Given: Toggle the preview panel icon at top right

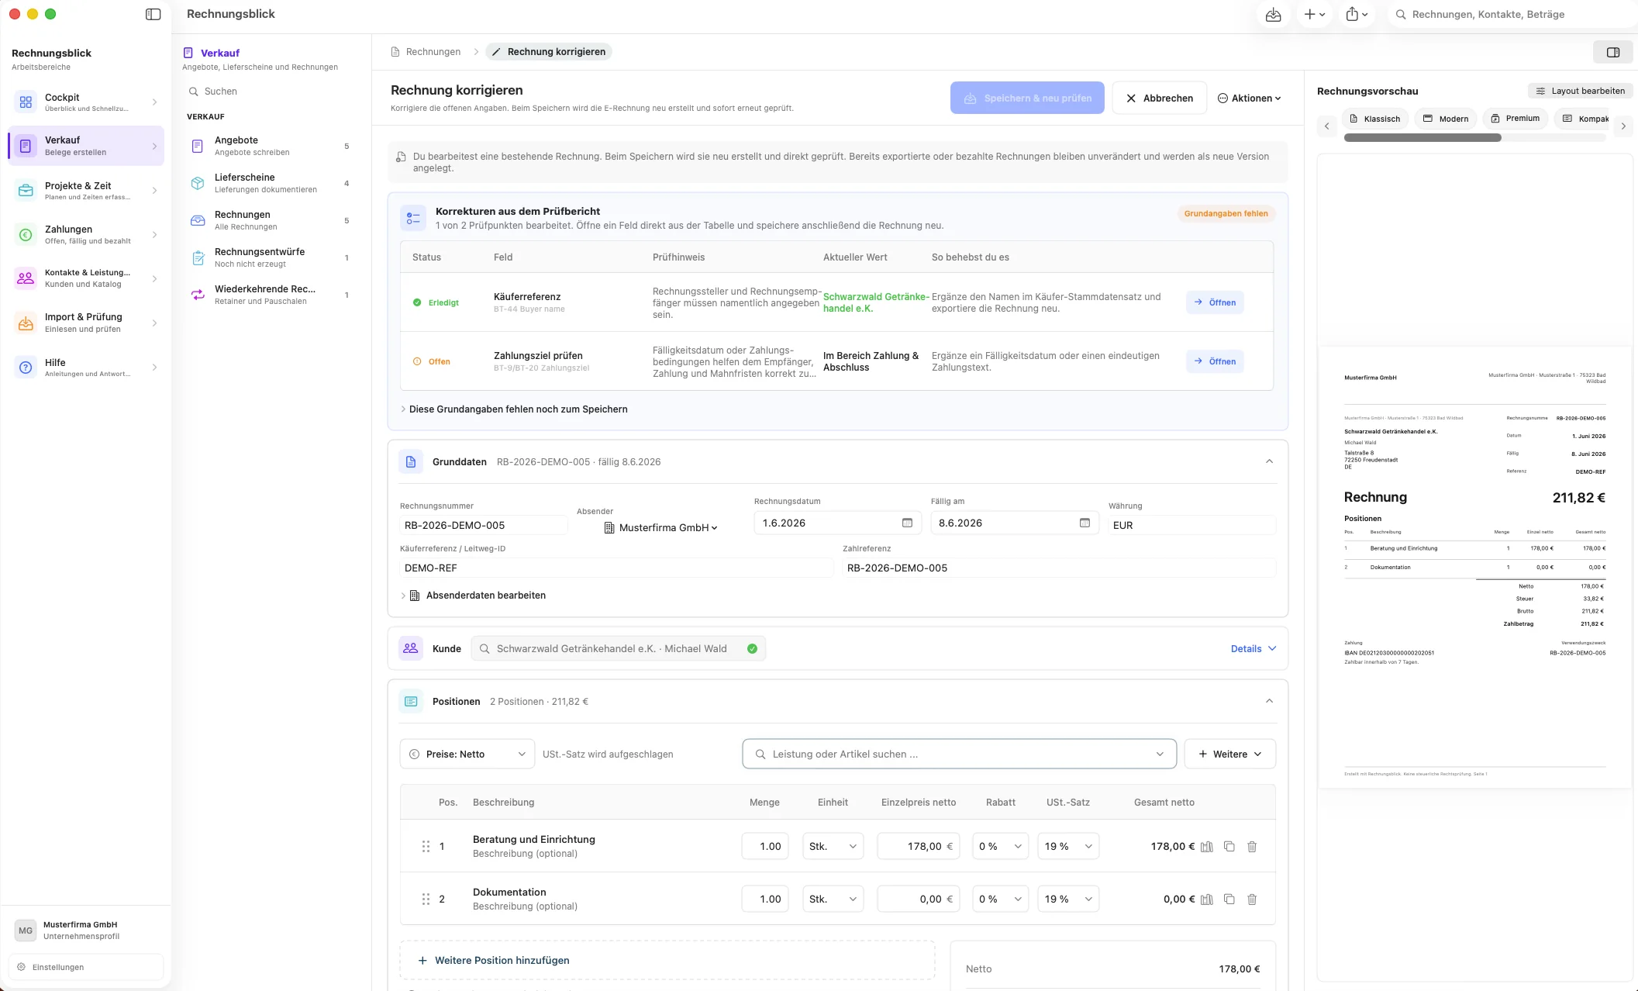Looking at the screenshot, I should [1613, 52].
